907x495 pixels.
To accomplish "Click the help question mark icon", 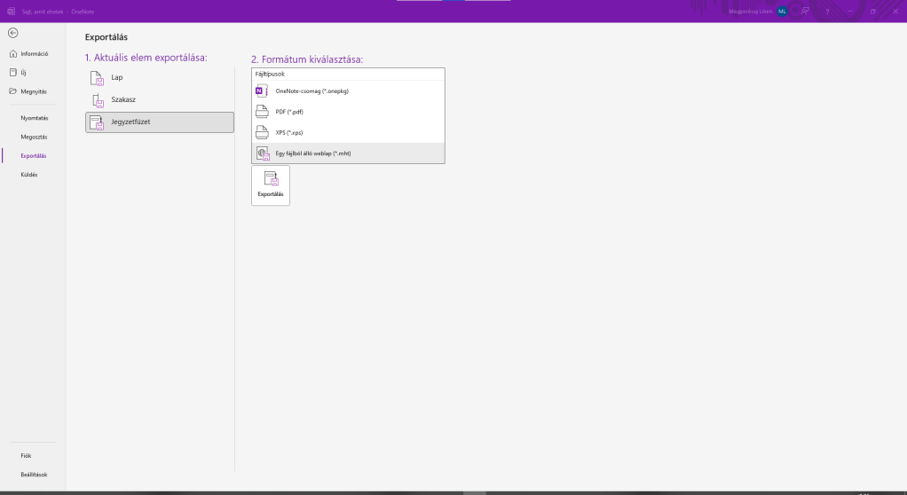I will click(x=827, y=12).
